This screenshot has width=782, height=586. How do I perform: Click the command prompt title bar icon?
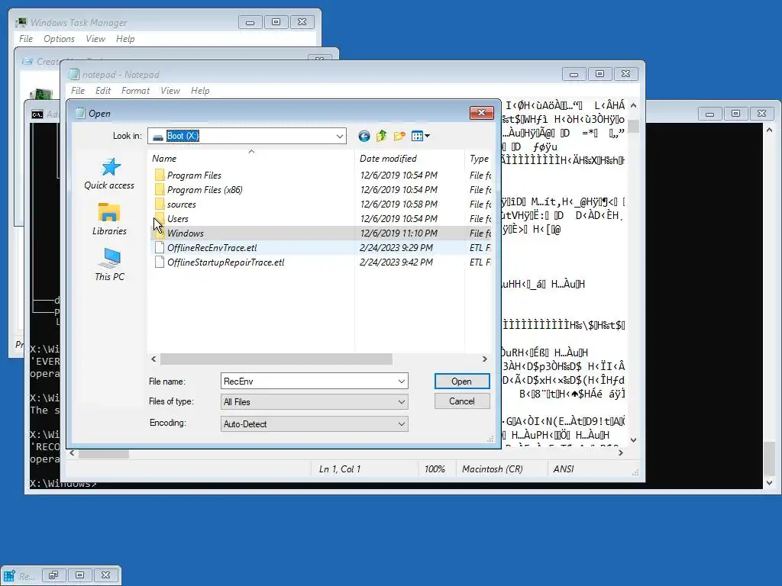(x=37, y=114)
